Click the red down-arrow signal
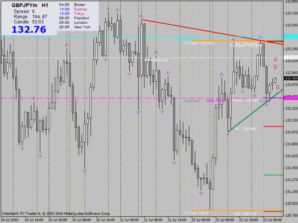 (x=277, y=87)
